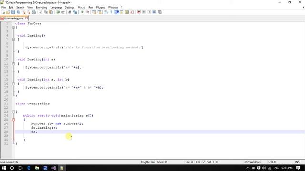Open the Encoding menu
This screenshot has height=171, width=305.
[x=41, y=7]
